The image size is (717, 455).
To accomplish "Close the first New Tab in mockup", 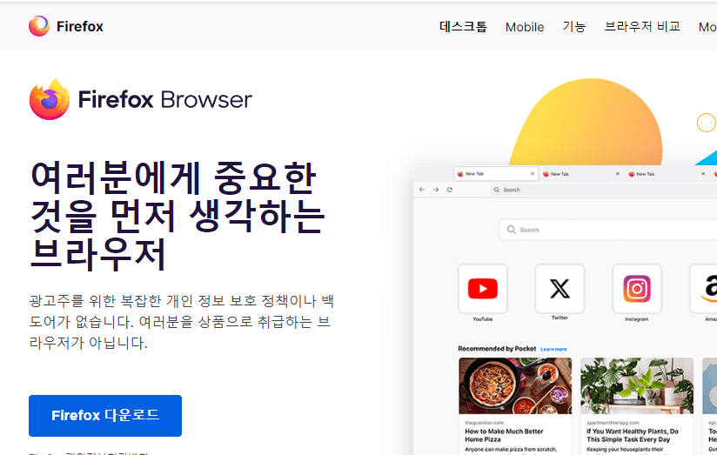I will (533, 174).
